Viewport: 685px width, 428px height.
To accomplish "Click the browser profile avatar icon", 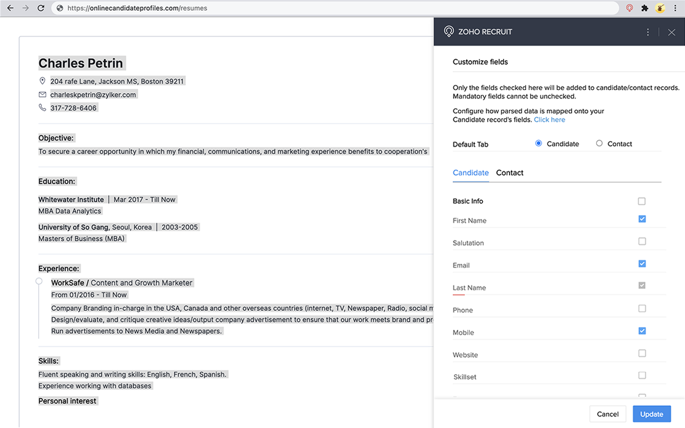I will click(x=660, y=8).
